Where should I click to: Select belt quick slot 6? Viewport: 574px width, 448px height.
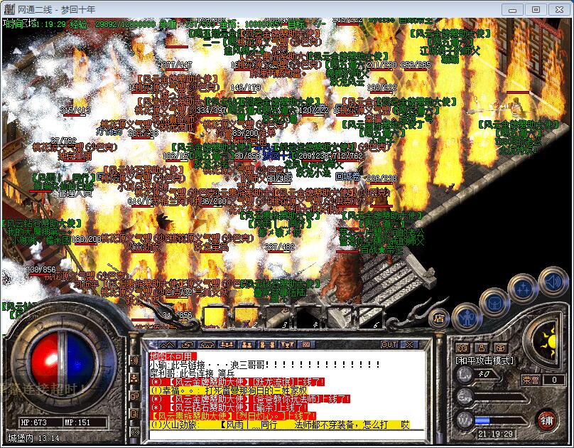(x=370, y=317)
